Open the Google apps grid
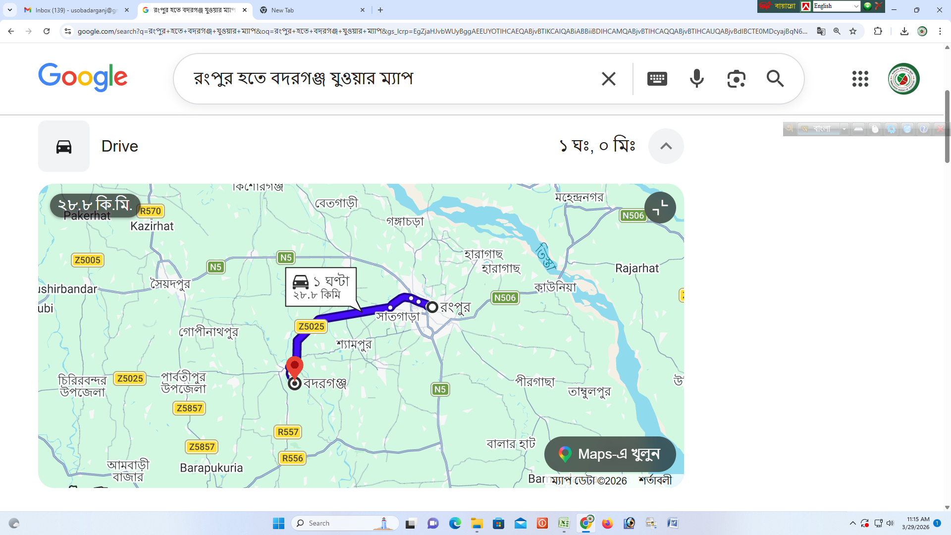This screenshot has width=951, height=535. tap(860, 79)
